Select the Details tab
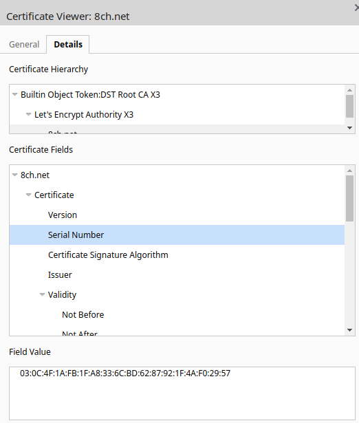This screenshot has width=359, height=423. [68, 44]
